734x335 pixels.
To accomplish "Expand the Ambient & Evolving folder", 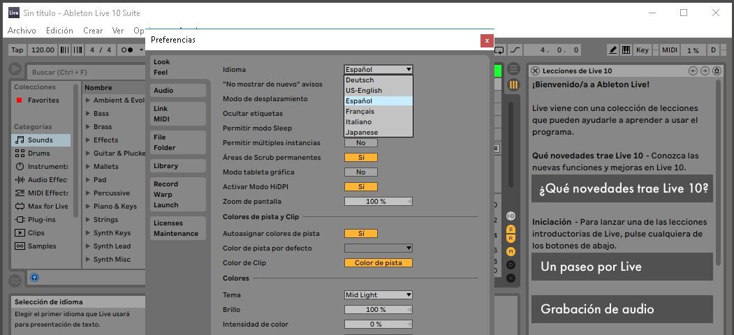I will (88, 100).
